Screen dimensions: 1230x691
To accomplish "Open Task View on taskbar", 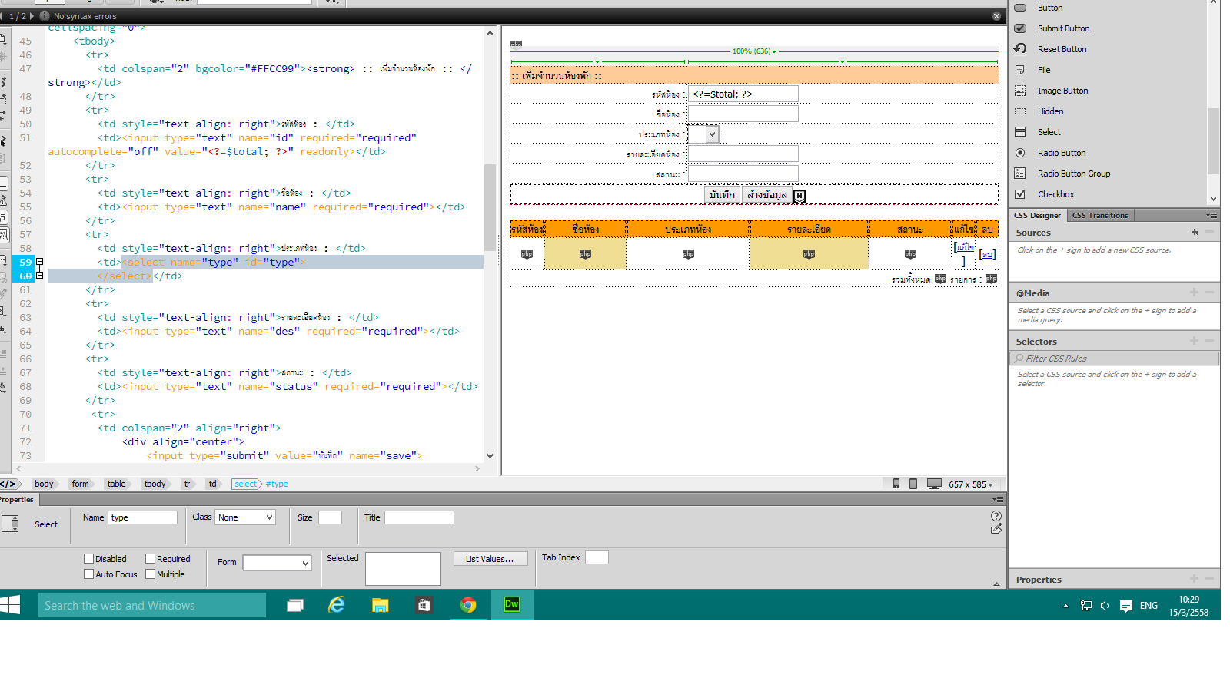I will tap(295, 605).
